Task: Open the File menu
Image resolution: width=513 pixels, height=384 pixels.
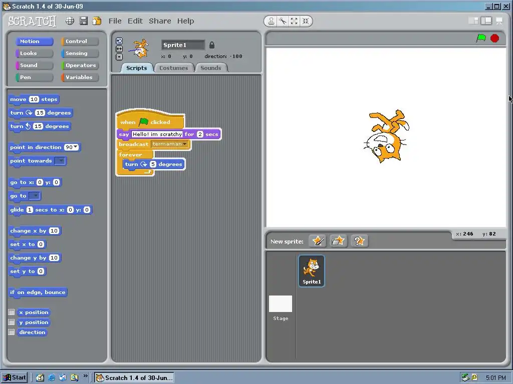Action: (x=115, y=21)
